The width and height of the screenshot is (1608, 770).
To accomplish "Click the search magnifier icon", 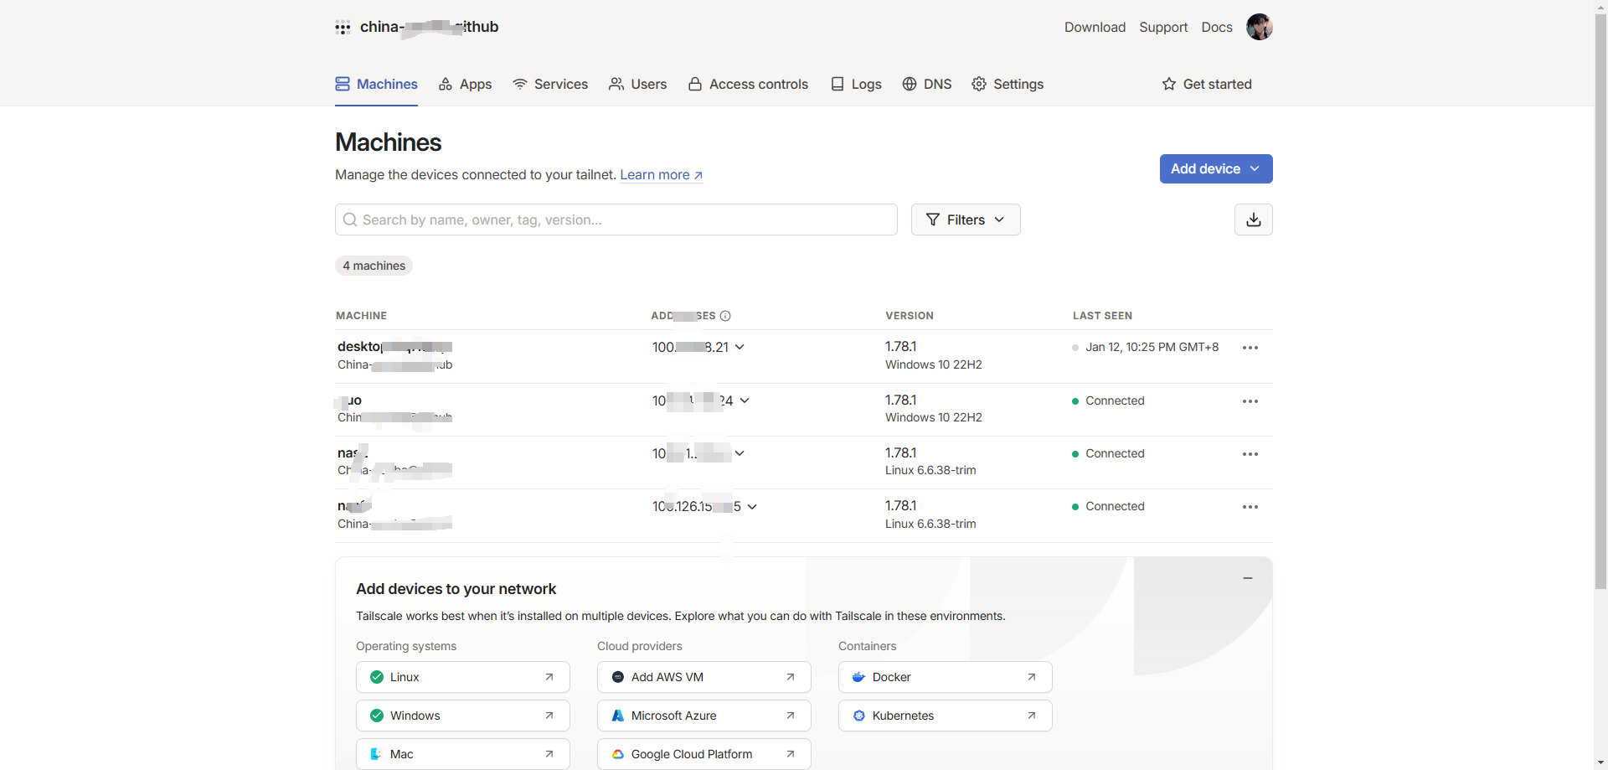I will 350,220.
